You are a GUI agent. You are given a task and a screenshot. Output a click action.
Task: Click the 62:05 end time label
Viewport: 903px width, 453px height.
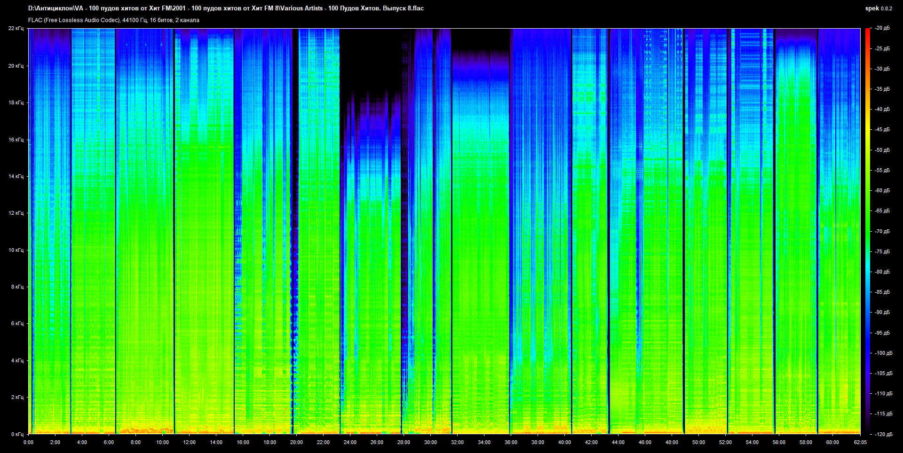[860, 442]
